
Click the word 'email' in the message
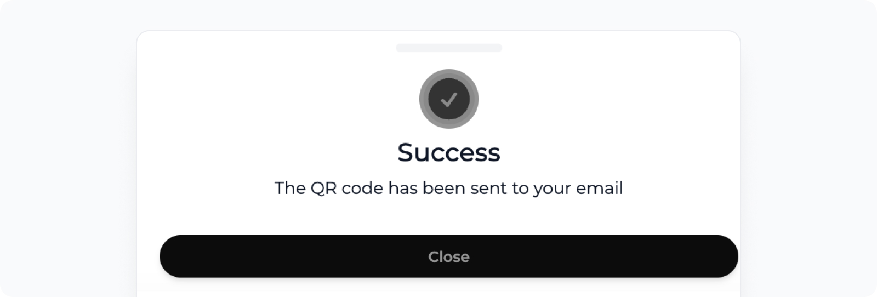pyautogui.click(x=599, y=188)
